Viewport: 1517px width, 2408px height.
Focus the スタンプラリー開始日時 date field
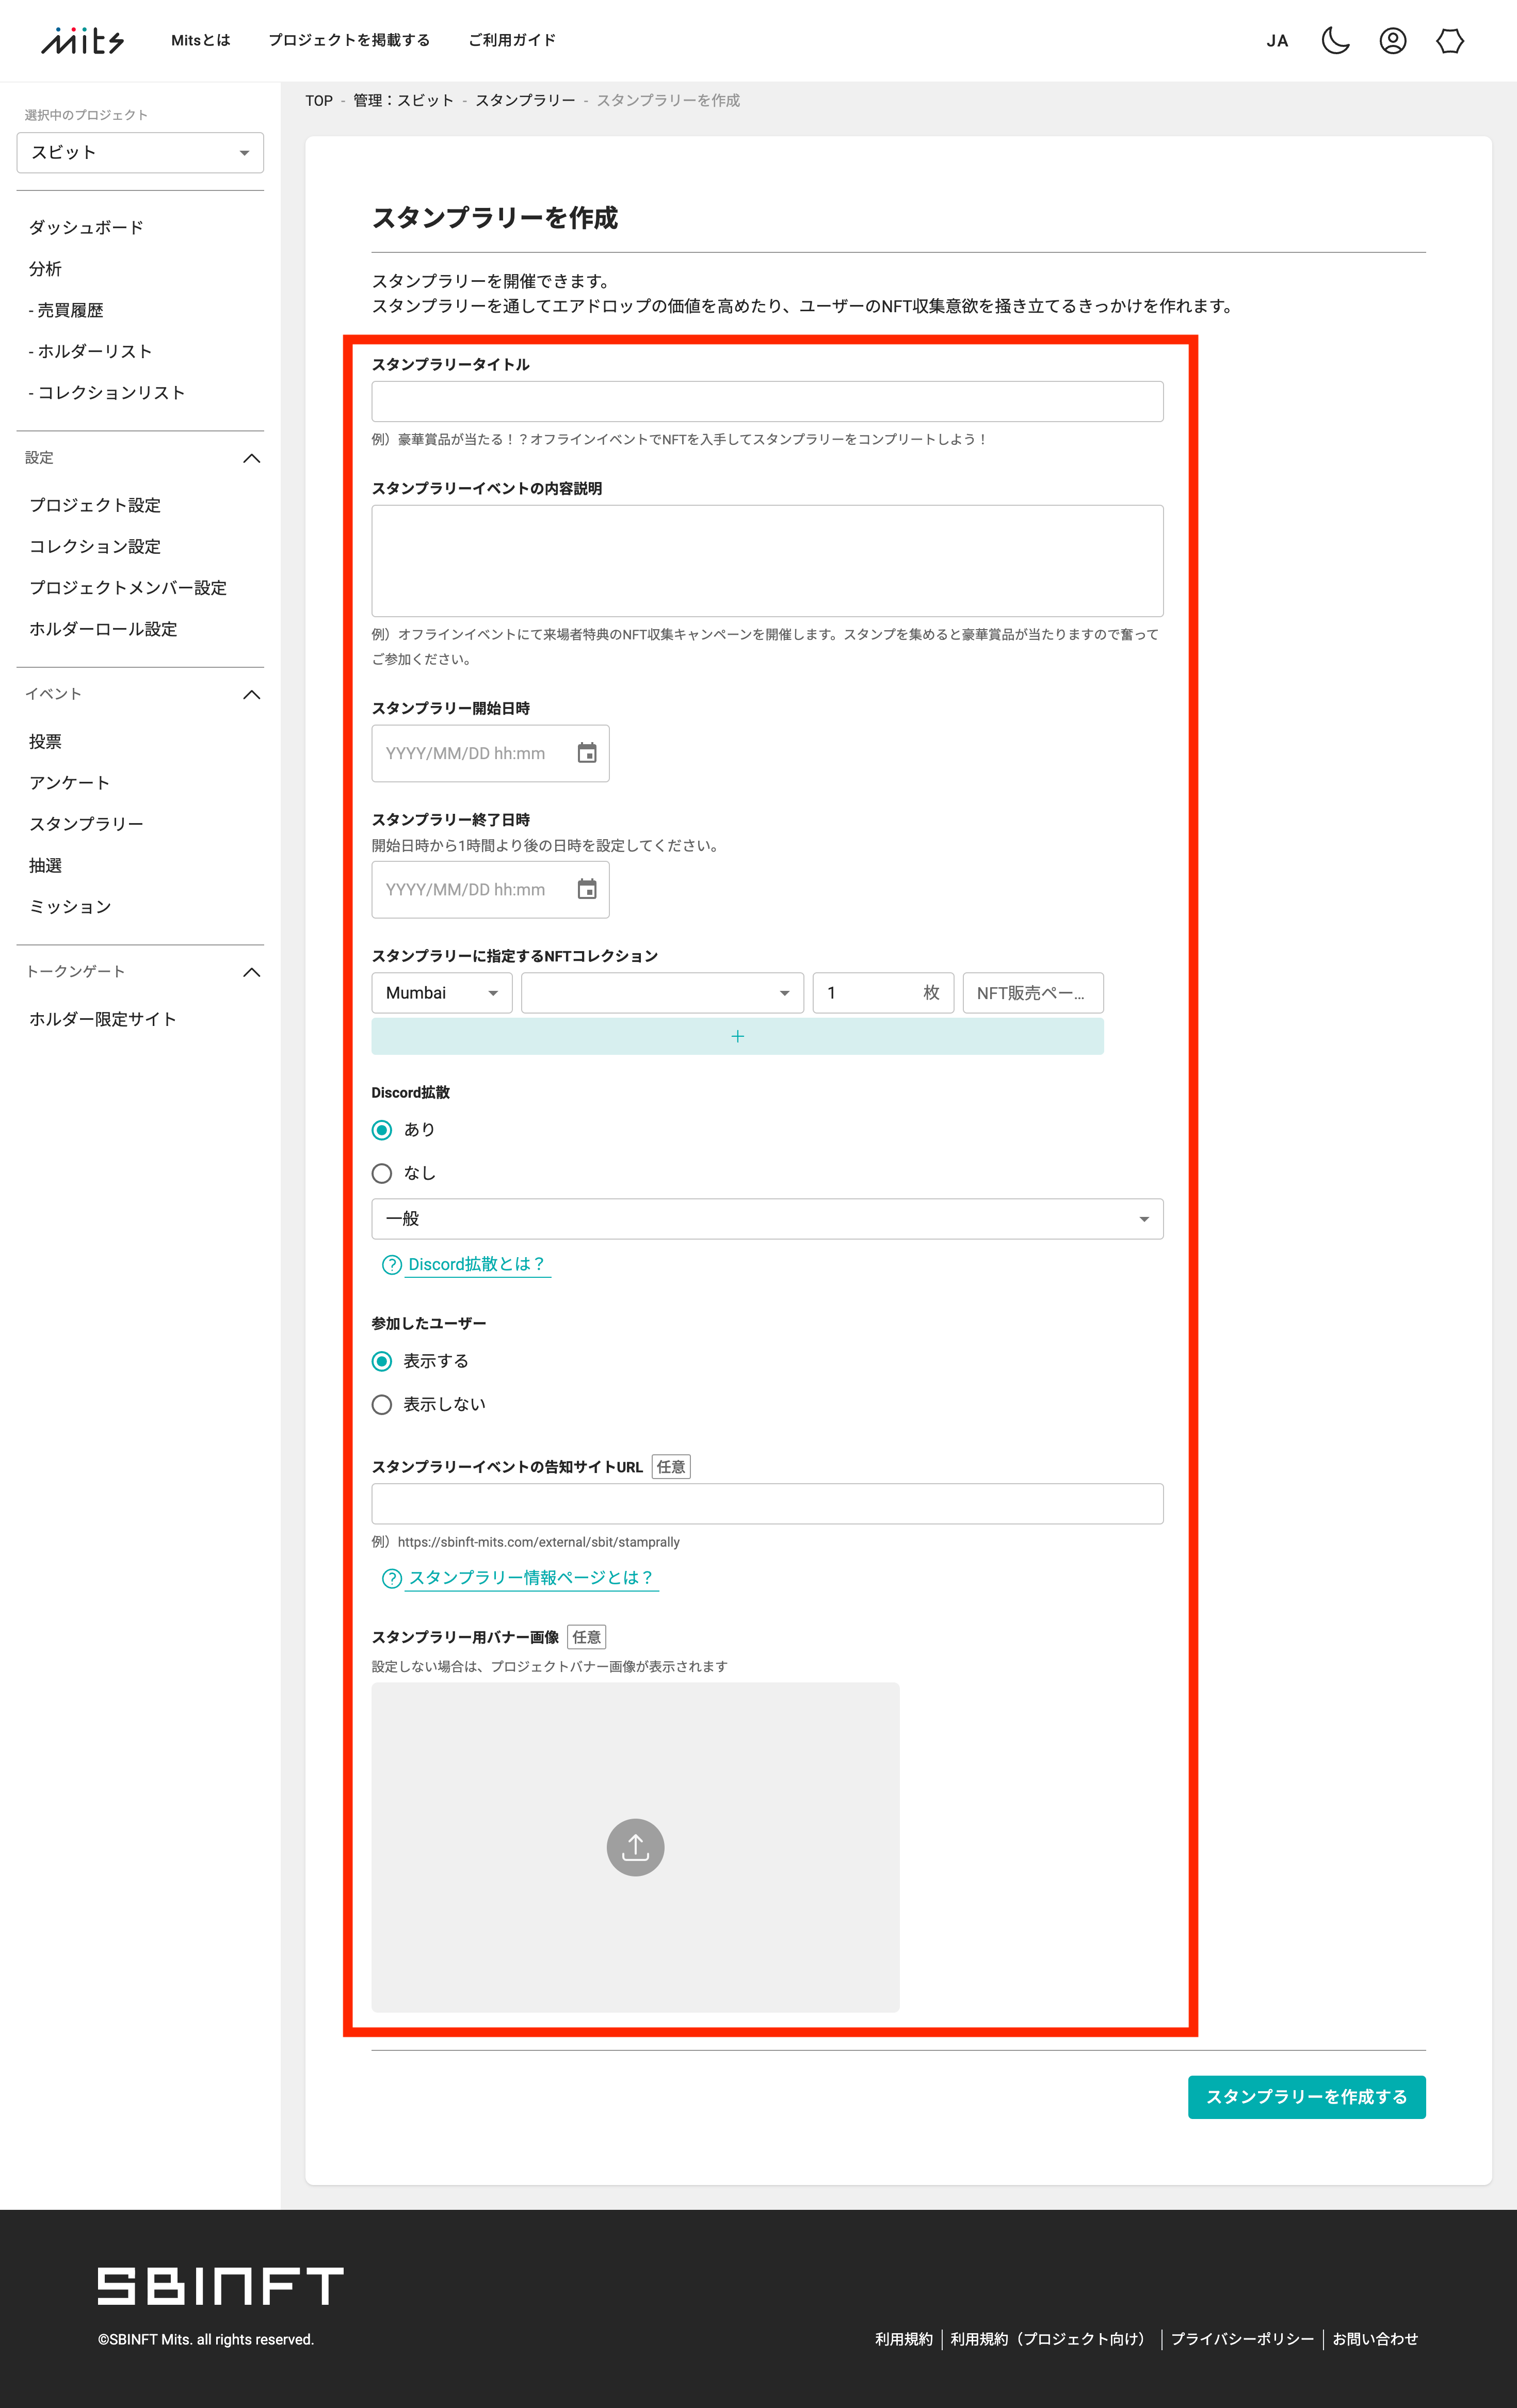tap(490, 753)
